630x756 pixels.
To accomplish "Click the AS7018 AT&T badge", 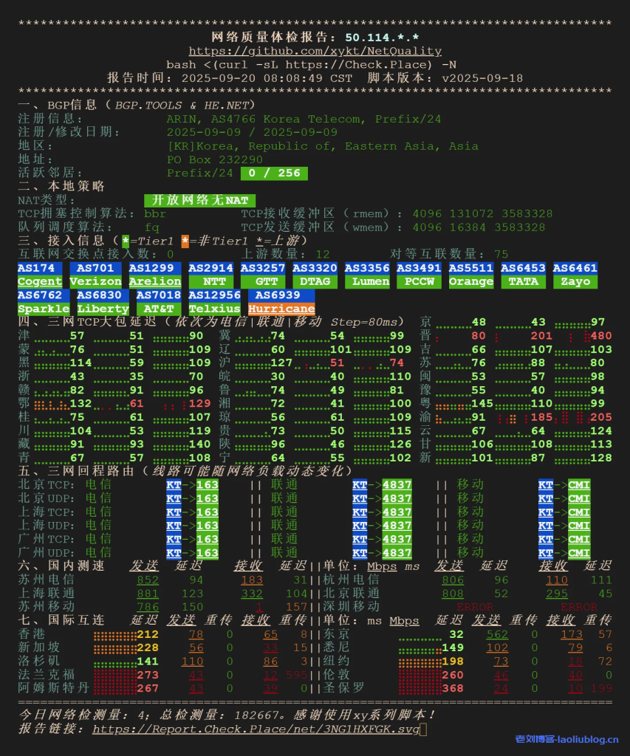I will [x=158, y=302].
